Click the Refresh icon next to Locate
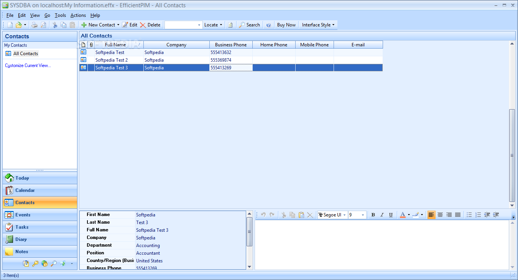Viewport: 518px width, 280px height. [230, 25]
